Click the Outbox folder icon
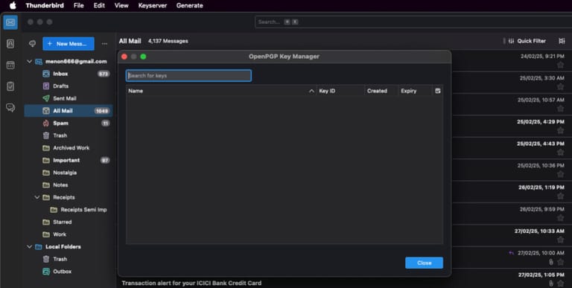Screen dimensions: 572x288 click(46, 272)
